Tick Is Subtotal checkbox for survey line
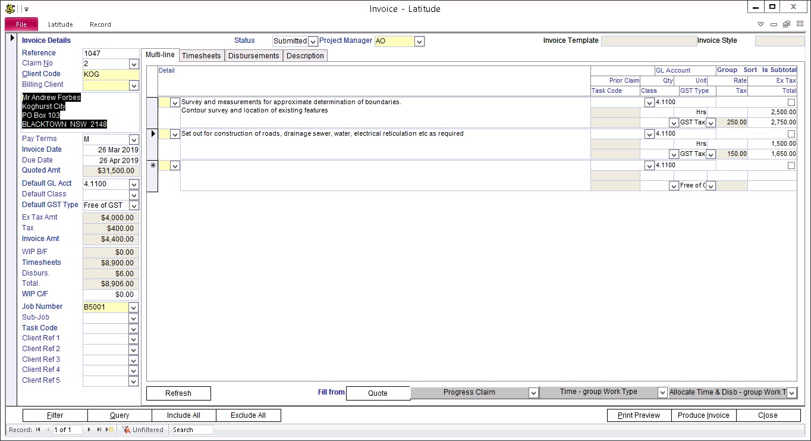 point(791,102)
